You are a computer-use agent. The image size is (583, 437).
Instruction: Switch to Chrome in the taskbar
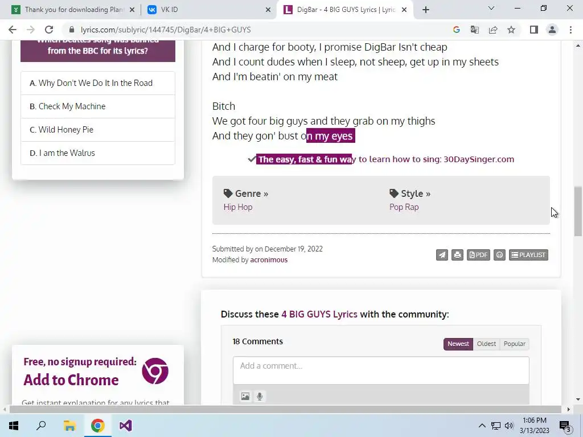(97, 426)
